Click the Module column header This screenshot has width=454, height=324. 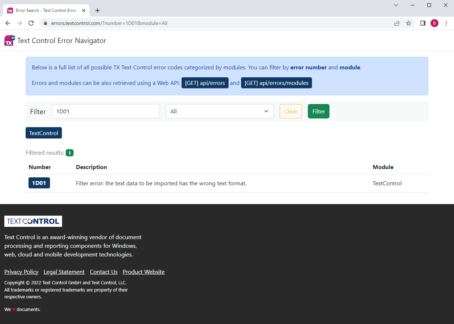coord(383,167)
